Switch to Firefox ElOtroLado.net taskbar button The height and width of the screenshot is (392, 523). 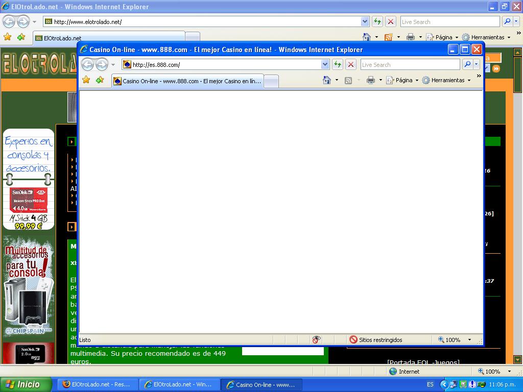click(x=97, y=384)
